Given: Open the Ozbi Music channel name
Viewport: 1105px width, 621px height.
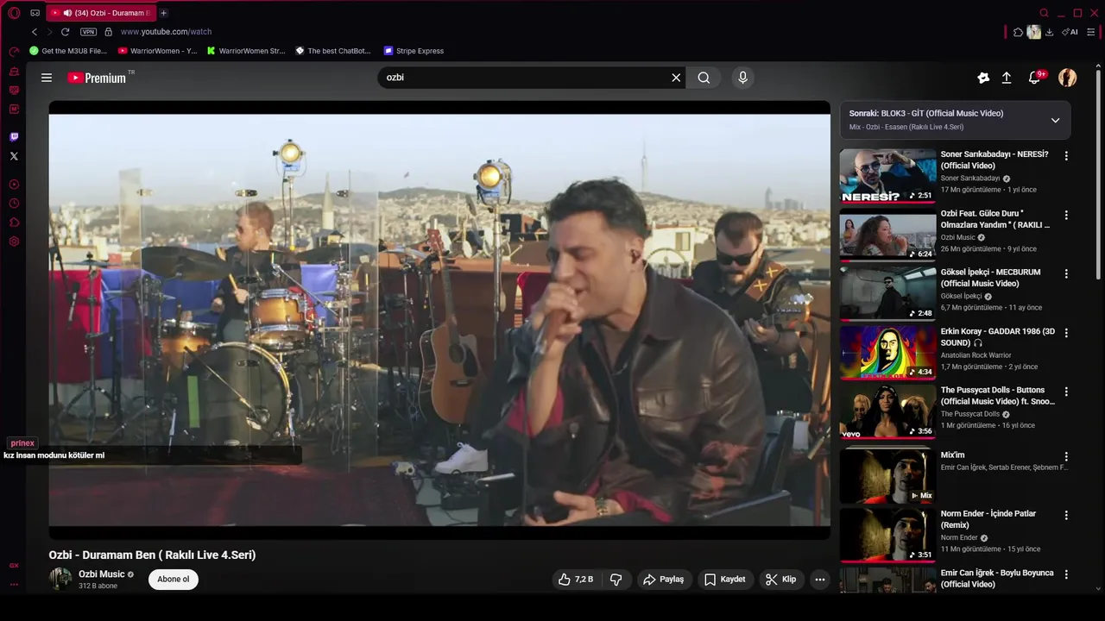Looking at the screenshot, I should 102,574.
